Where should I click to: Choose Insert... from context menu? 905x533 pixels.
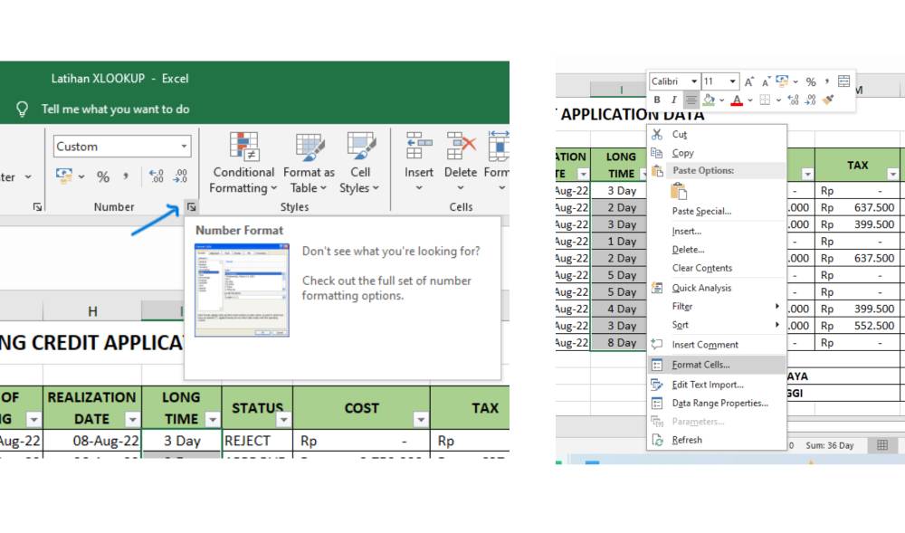pyautogui.click(x=717, y=232)
